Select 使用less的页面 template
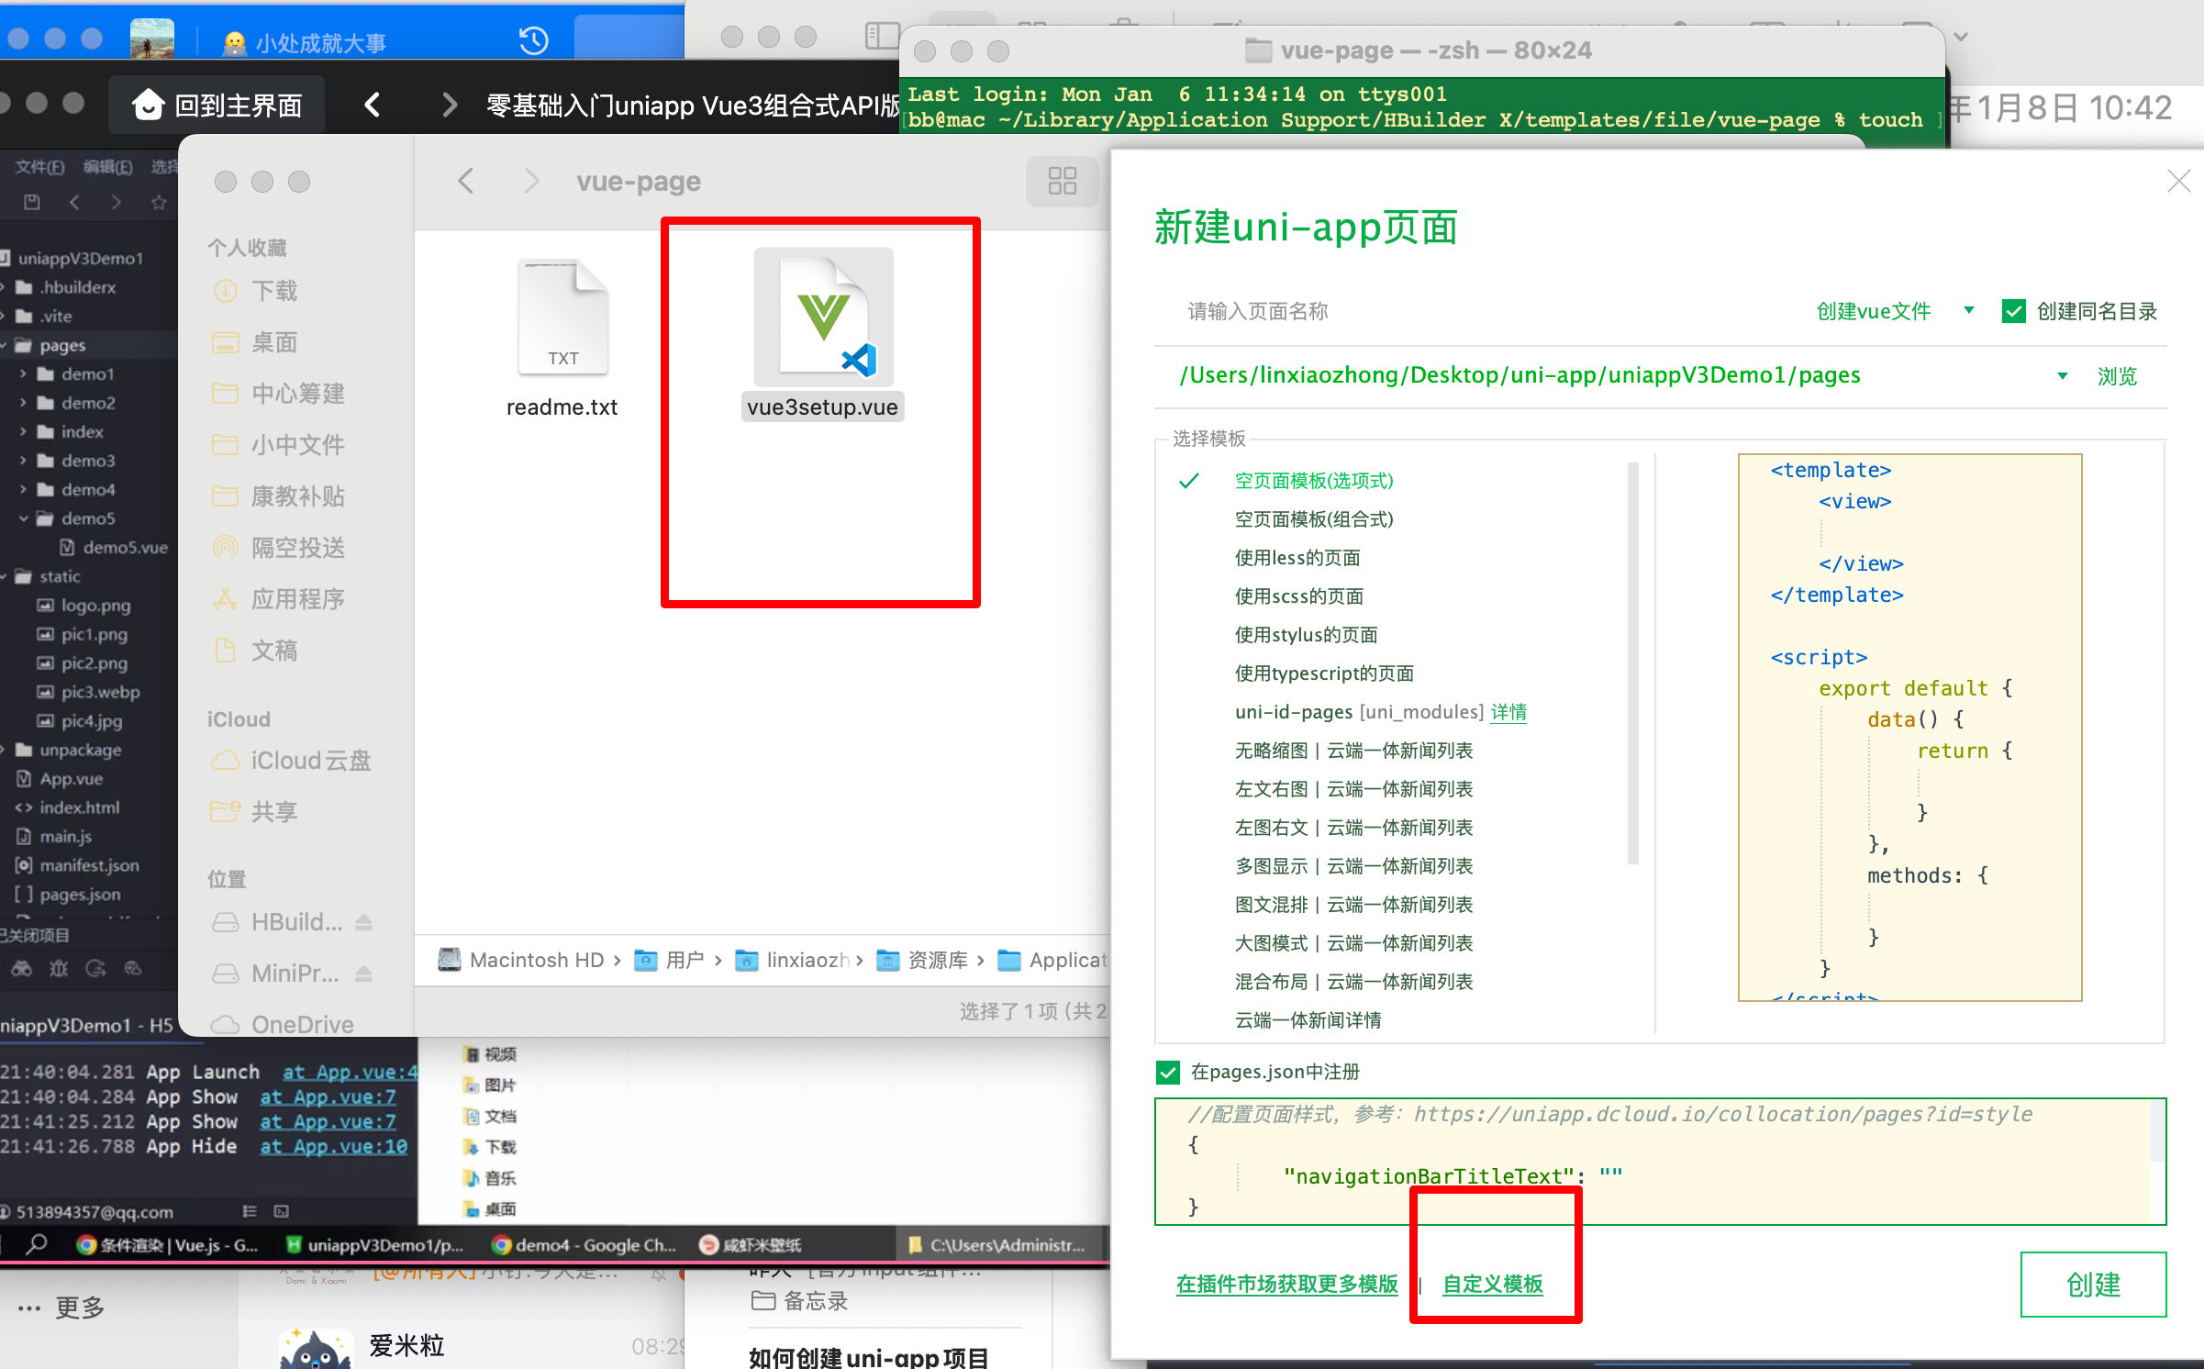The width and height of the screenshot is (2204, 1369). [1297, 558]
